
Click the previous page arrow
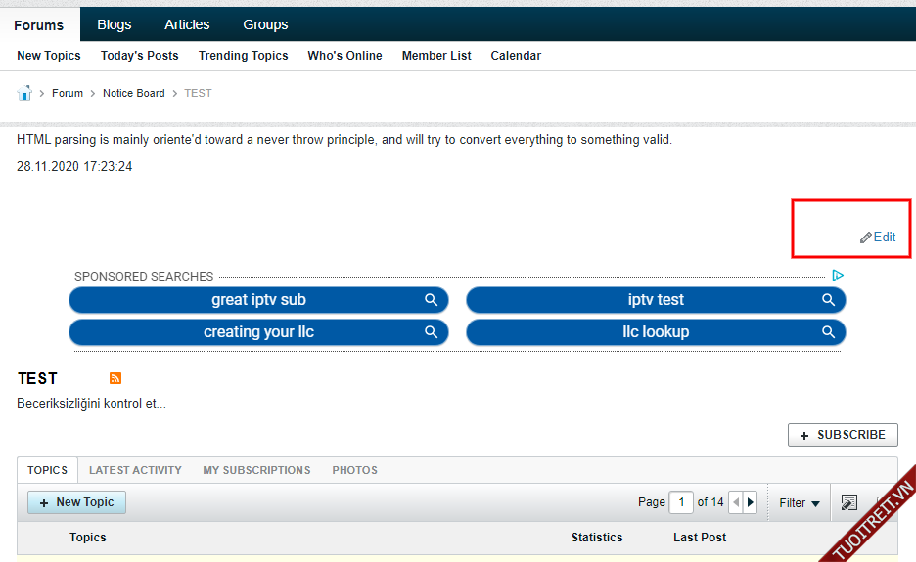click(736, 502)
